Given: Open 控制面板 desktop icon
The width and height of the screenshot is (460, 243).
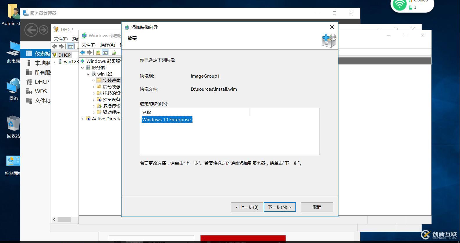Looking at the screenshot, I should 13,165.
